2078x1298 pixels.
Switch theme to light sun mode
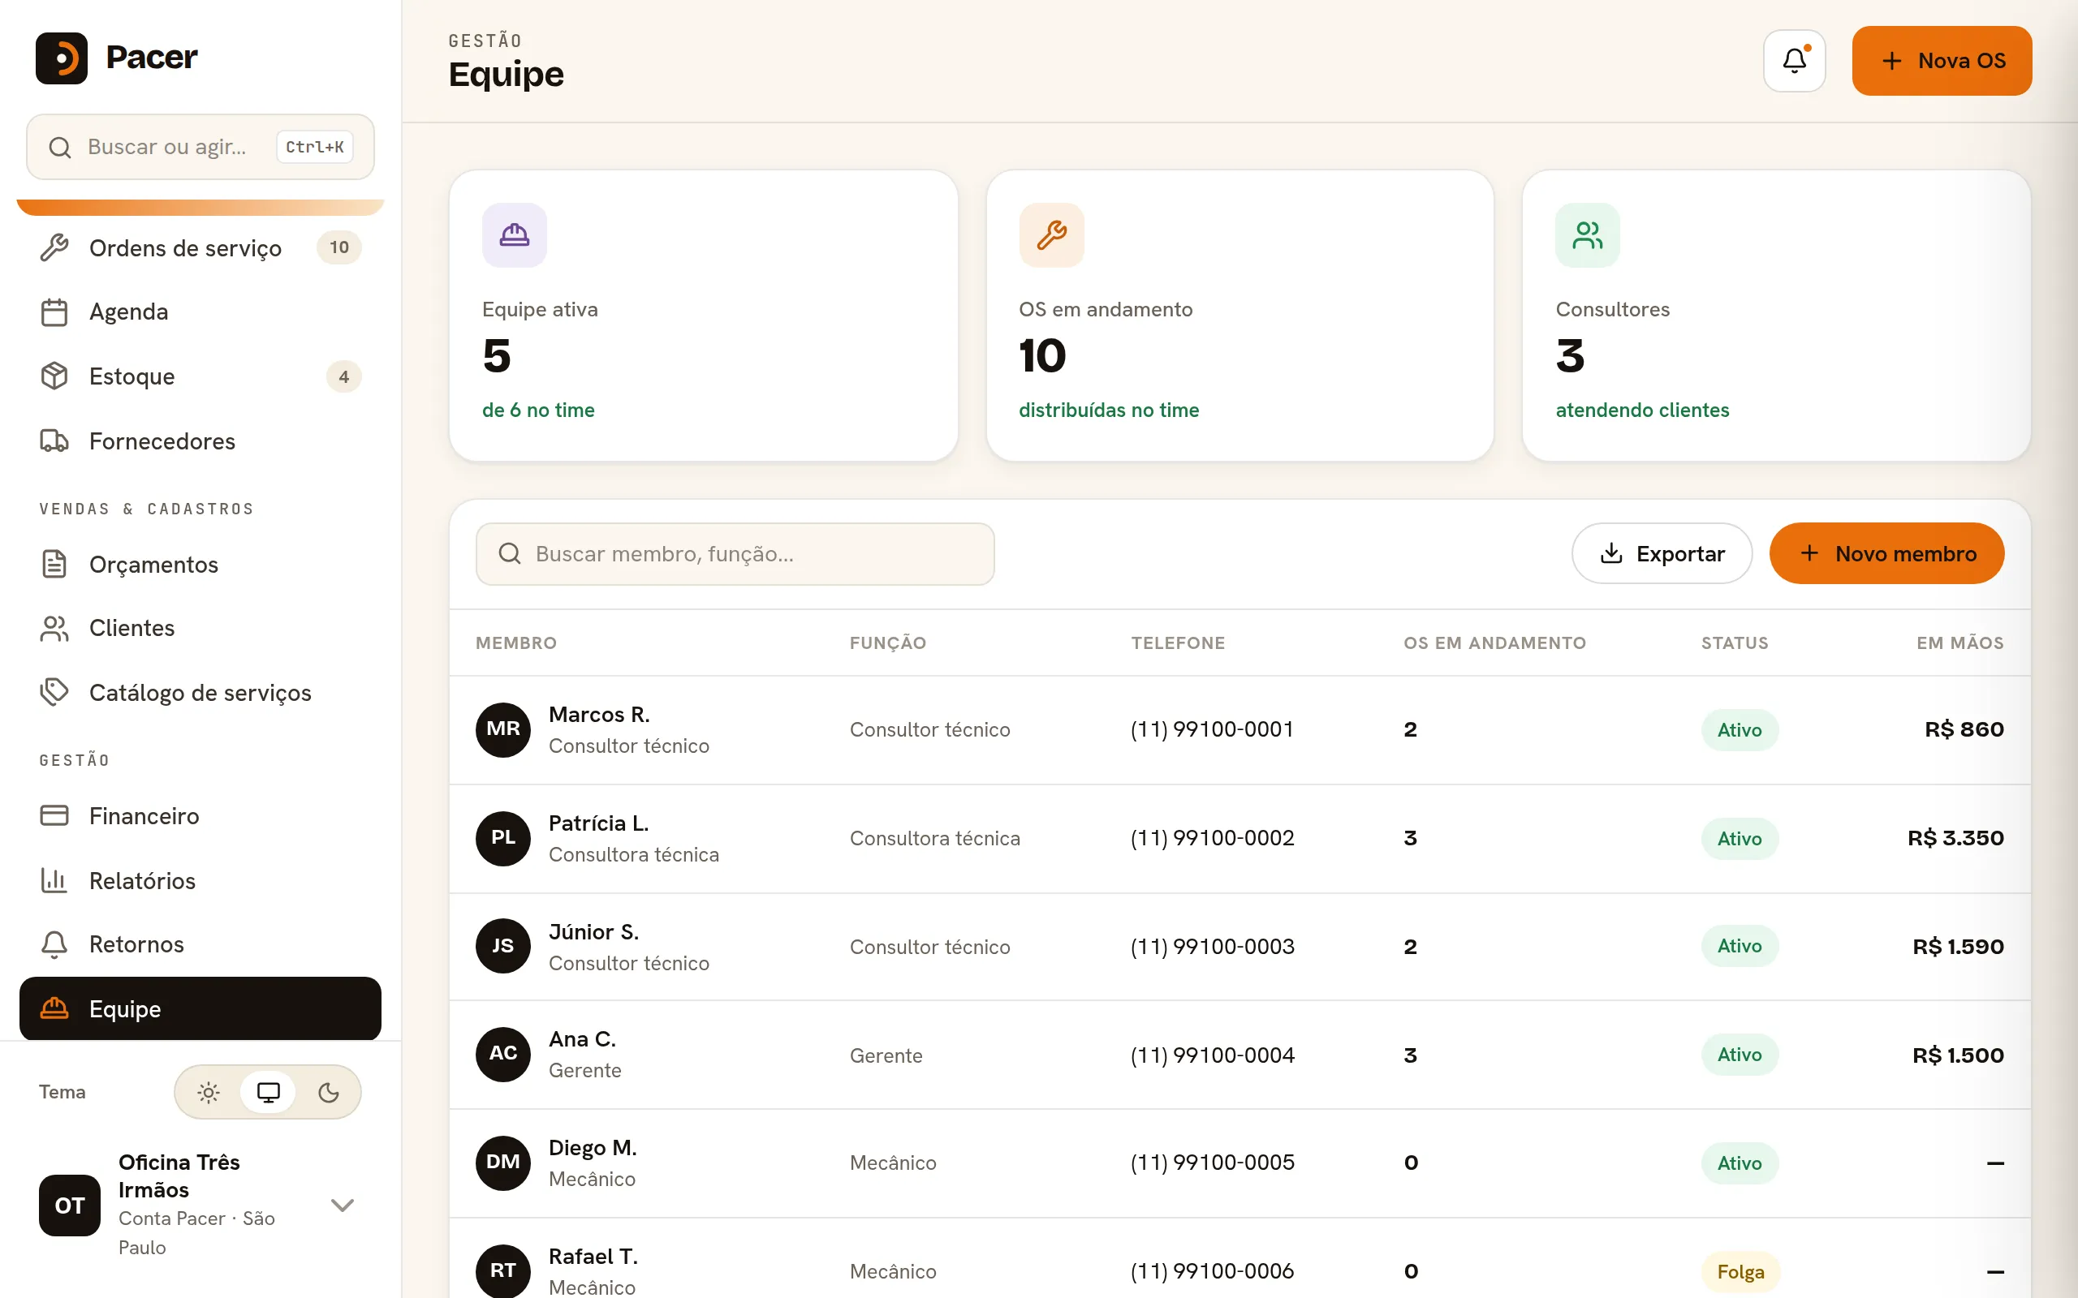pos(209,1092)
